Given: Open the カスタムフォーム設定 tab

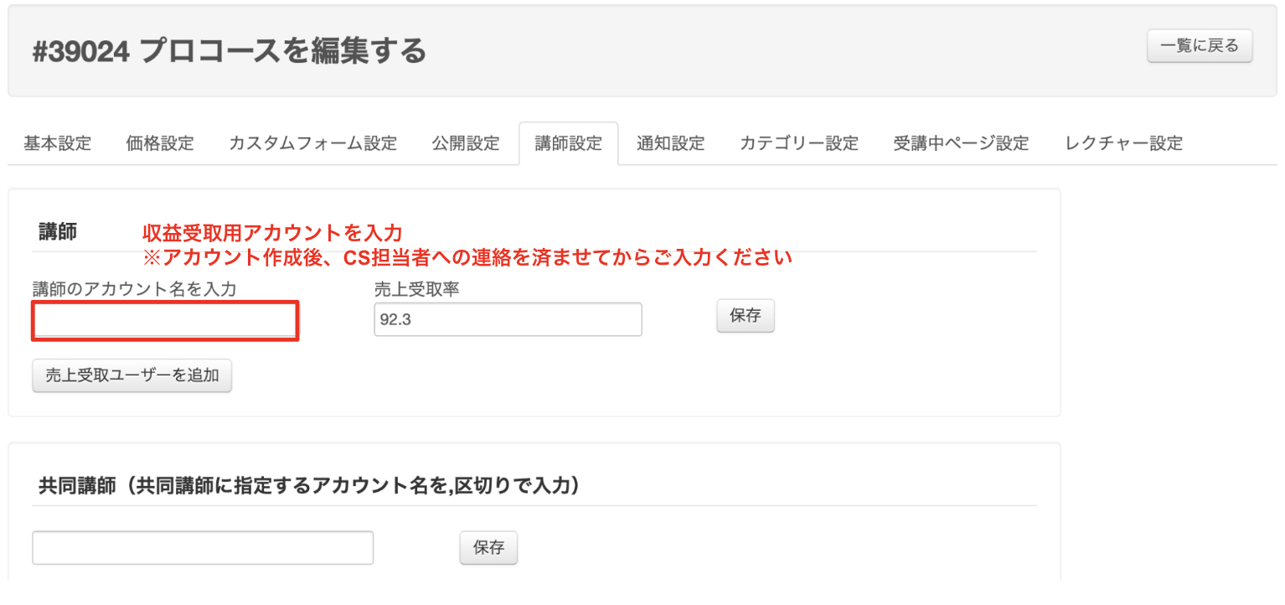Looking at the screenshot, I should pos(312,143).
